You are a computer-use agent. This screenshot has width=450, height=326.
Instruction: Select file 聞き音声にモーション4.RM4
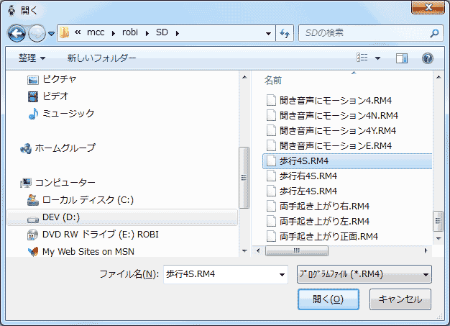(336, 100)
